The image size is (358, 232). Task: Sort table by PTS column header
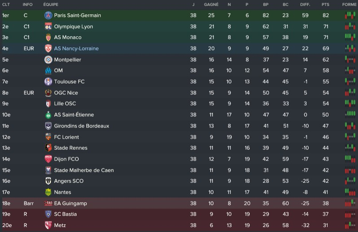pyautogui.click(x=325, y=4)
